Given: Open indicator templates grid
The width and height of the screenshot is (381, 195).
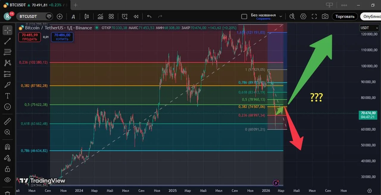Looking at the screenshot, I should [x=111, y=17].
